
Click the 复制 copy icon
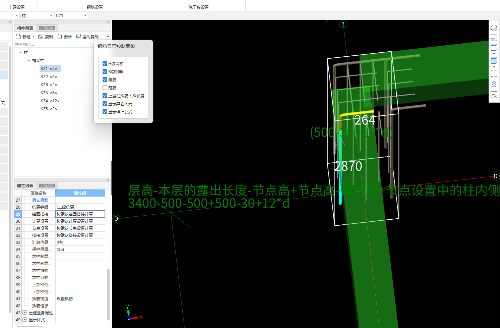pos(41,36)
